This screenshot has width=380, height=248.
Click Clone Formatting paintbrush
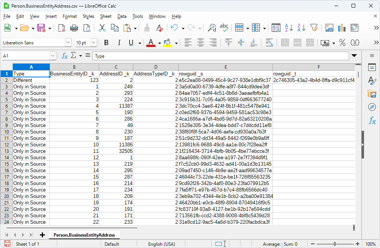147,28
